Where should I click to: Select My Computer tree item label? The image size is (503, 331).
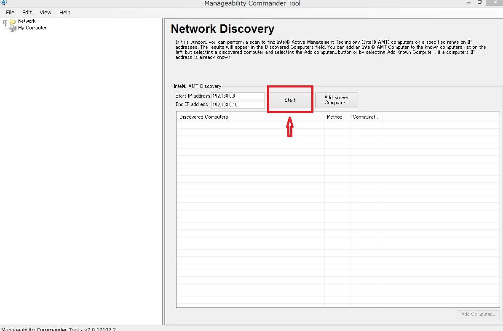32,28
